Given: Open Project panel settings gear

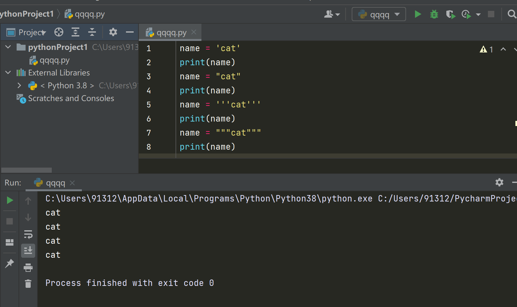Looking at the screenshot, I should [x=113, y=32].
